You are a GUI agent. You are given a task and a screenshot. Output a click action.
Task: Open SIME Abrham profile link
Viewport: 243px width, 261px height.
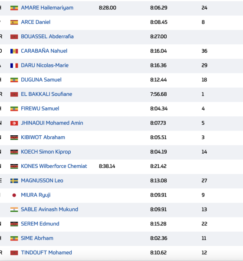click(37, 238)
